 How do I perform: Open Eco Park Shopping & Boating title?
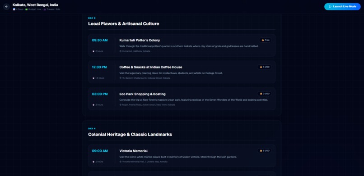[142, 94]
